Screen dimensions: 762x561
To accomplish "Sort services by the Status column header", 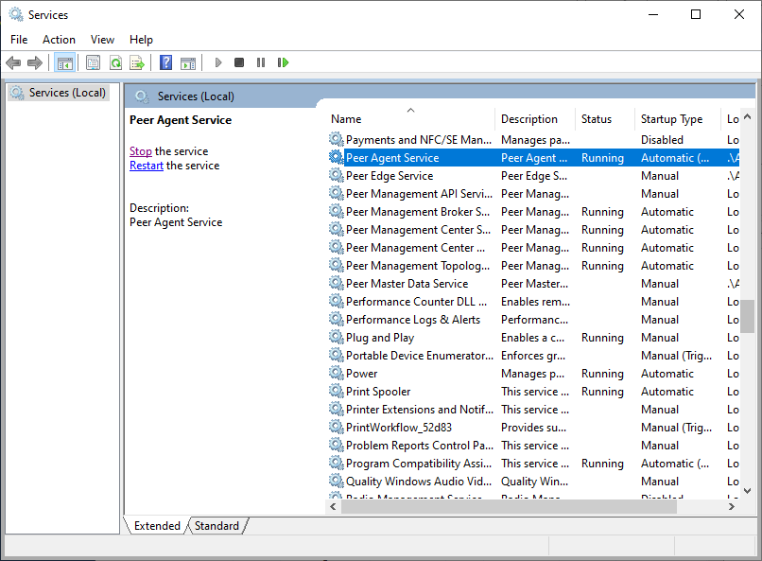I will [597, 119].
